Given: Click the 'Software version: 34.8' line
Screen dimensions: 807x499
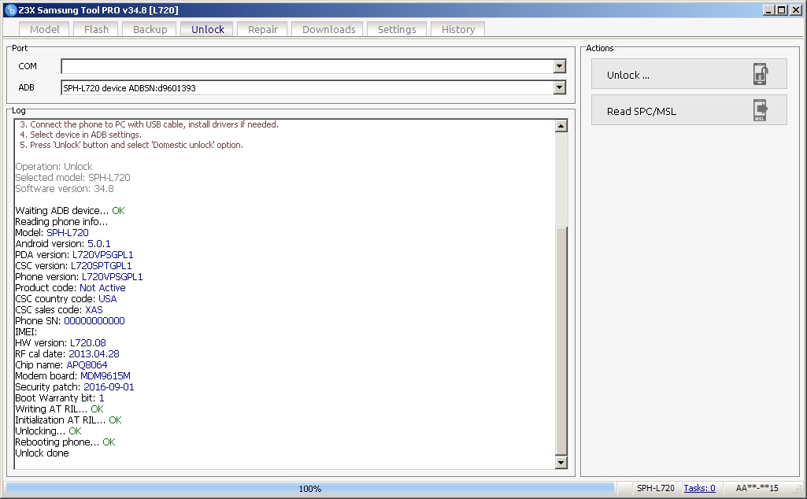Looking at the screenshot, I should (65, 188).
